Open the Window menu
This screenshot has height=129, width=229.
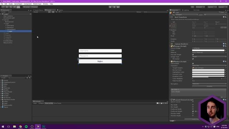click(x=45, y=4)
